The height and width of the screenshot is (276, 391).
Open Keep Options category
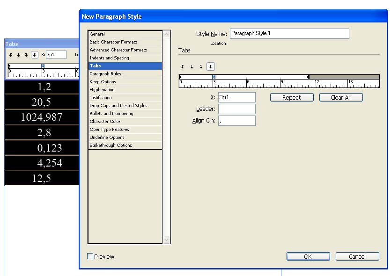(x=125, y=82)
